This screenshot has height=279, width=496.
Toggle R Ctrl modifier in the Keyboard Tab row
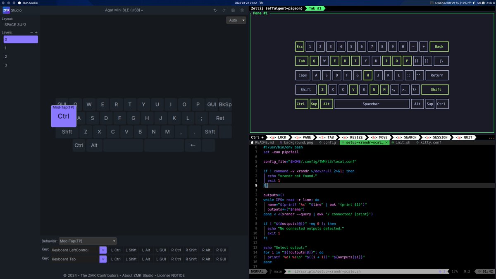tap(176, 259)
